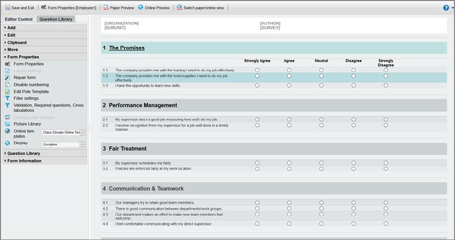Click the Form Properties gears icon in sidebar

[x=7, y=64]
